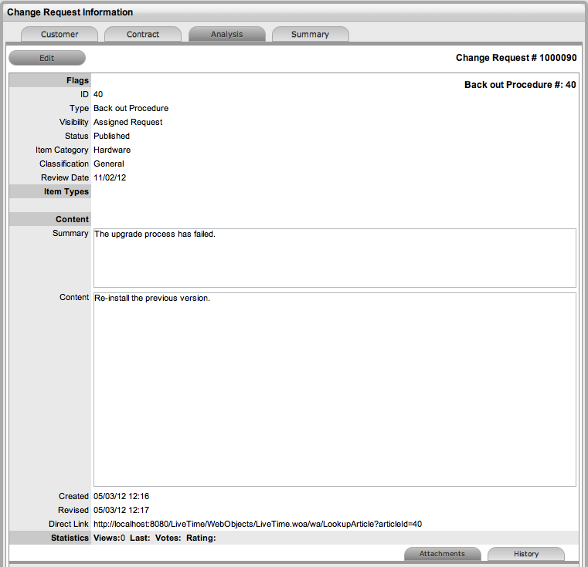
Task: Click Type value Back out Procedure
Action: (x=131, y=108)
